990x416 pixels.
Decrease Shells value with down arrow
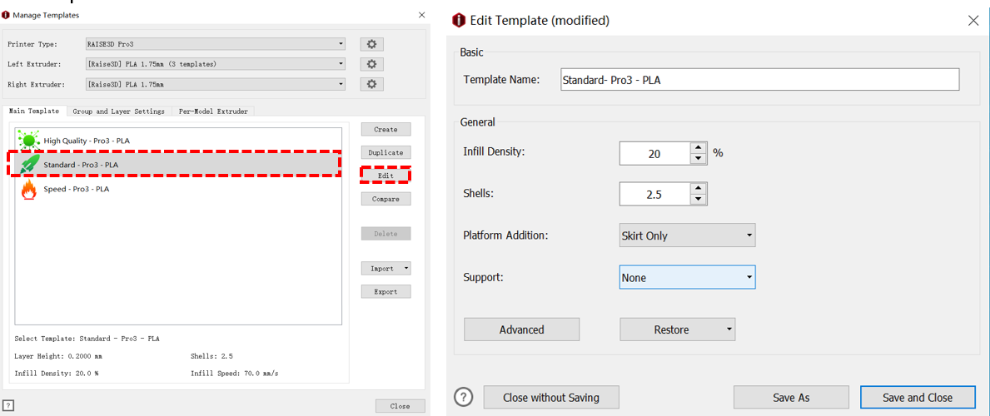(698, 200)
